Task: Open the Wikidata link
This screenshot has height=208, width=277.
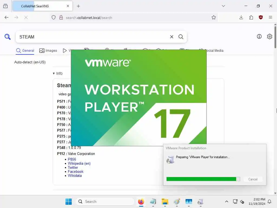Action: click(75, 175)
